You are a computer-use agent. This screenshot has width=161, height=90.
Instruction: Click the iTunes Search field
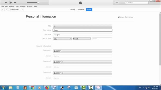(x=137, y=2)
